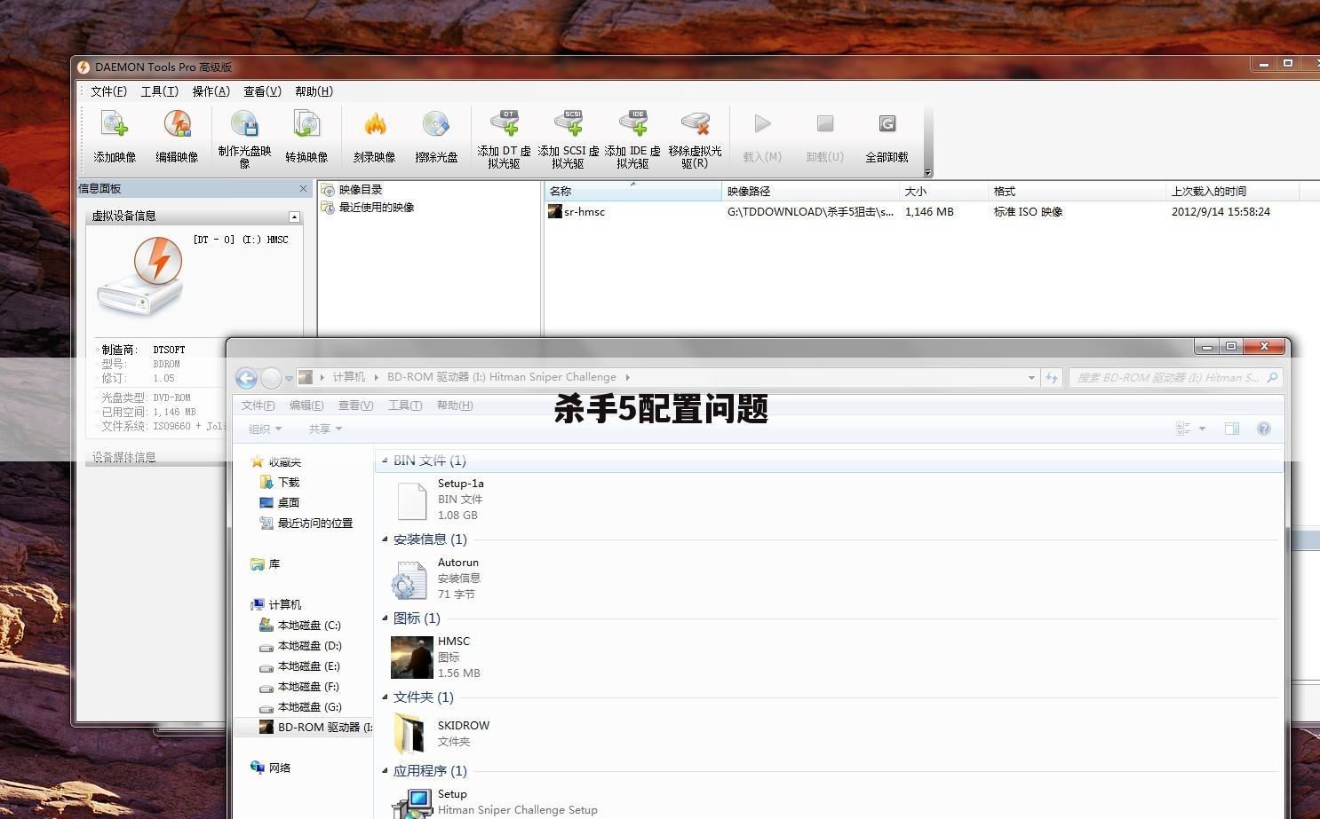This screenshot has width=1320, height=819.
Task: Open the view options dropdown arrow
Action: [x=1202, y=429]
